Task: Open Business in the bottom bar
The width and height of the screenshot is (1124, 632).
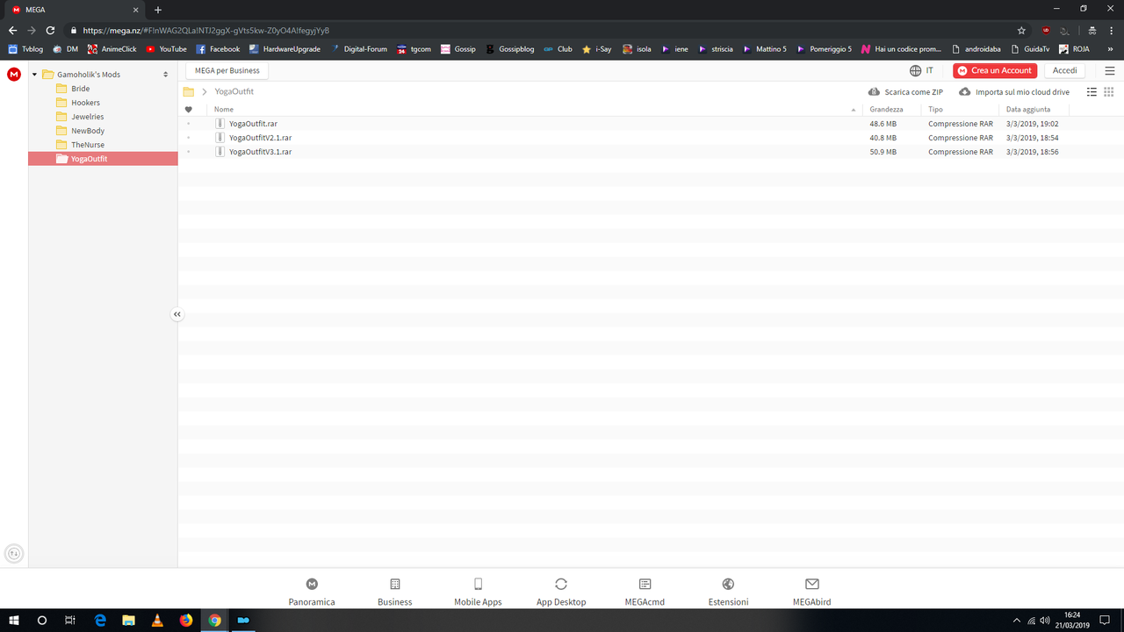Action: (395, 592)
